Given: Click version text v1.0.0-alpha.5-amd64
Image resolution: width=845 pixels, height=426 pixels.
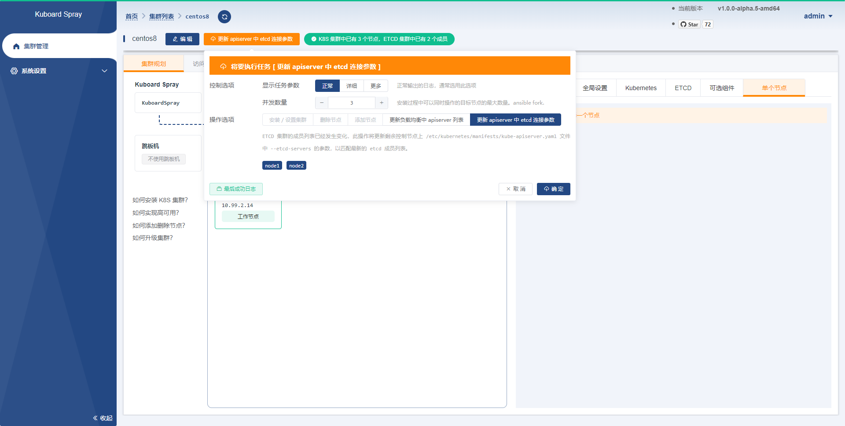Looking at the screenshot, I should pyautogui.click(x=749, y=8).
